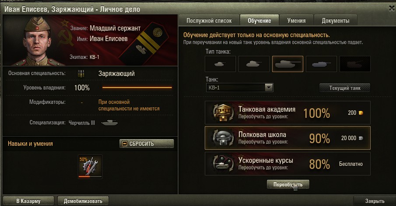The width and height of the screenshot is (396, 206).
Task: Choose Полковая школа 90% training option
Action: click(287, 138)
